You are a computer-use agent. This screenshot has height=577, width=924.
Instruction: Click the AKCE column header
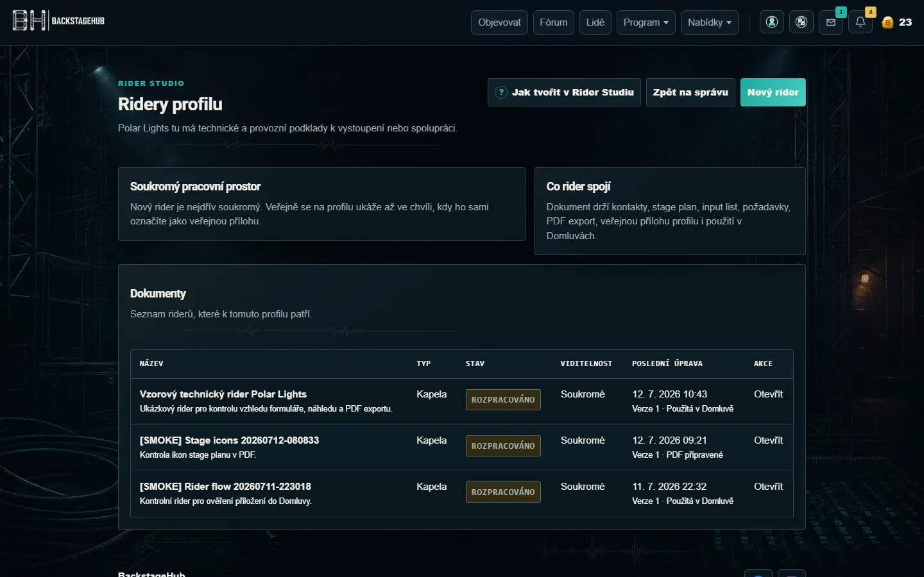[x=763, y=364]
